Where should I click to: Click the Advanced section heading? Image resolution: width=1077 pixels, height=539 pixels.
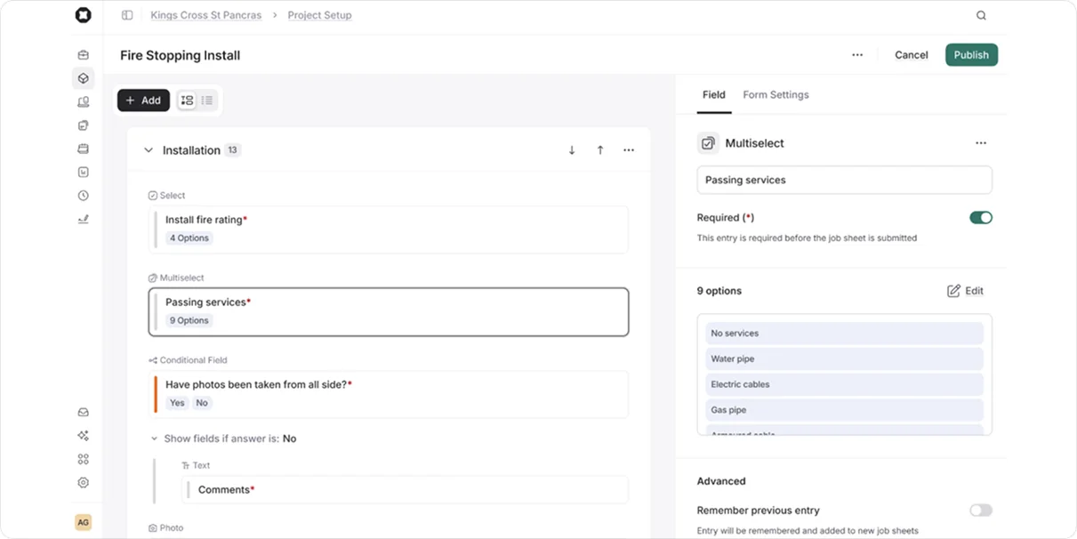(721, 481)
